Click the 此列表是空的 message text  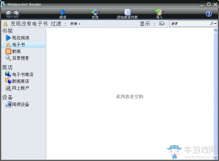click(130, 97)
